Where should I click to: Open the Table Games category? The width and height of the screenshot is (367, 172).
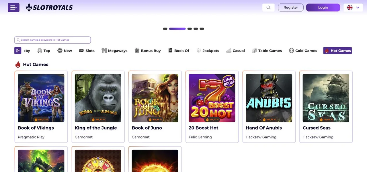(x=267, y=50)
